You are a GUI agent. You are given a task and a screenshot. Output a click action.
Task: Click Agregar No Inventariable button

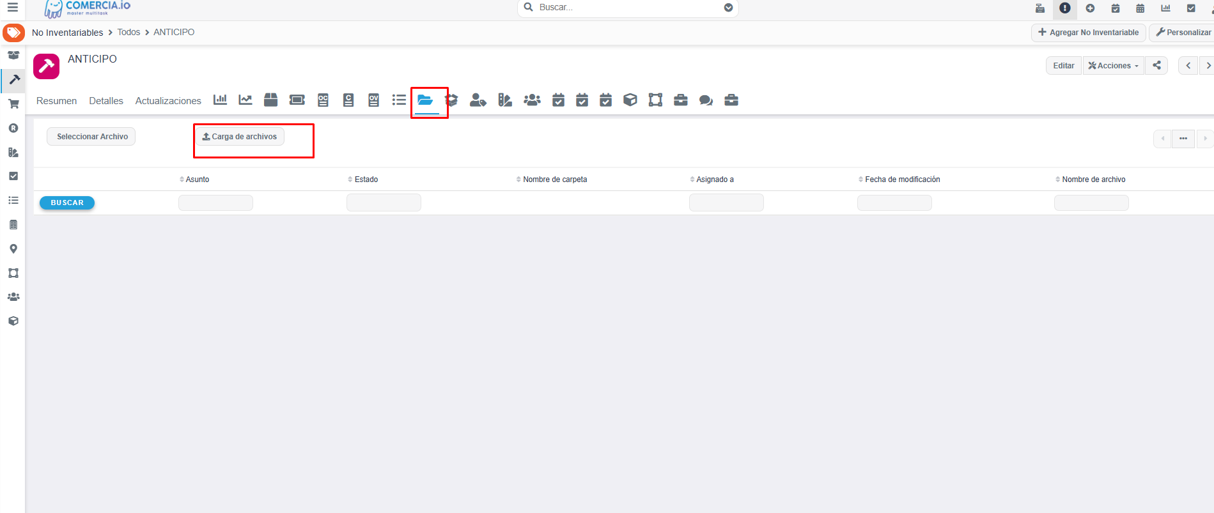point(1088,33)
